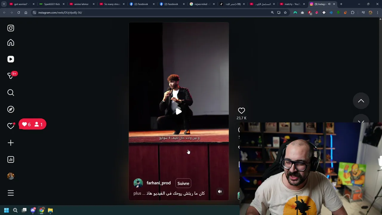Click the browser home button

(x=26, y=13)
